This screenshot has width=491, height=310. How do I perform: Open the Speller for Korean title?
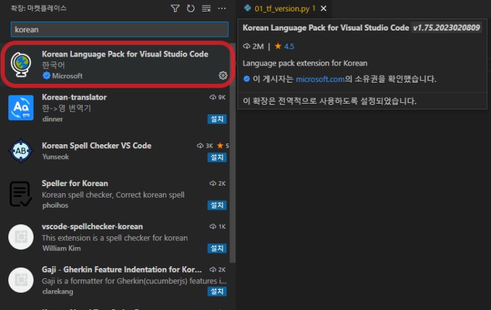[x=75, y=183]
